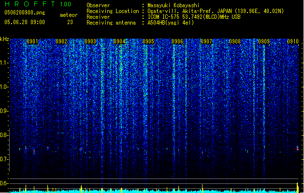Image resolution: width=304 pixels, height=193 pixels.
Task: Click the 0908 time marker
Action: click(x=235, y=41)
